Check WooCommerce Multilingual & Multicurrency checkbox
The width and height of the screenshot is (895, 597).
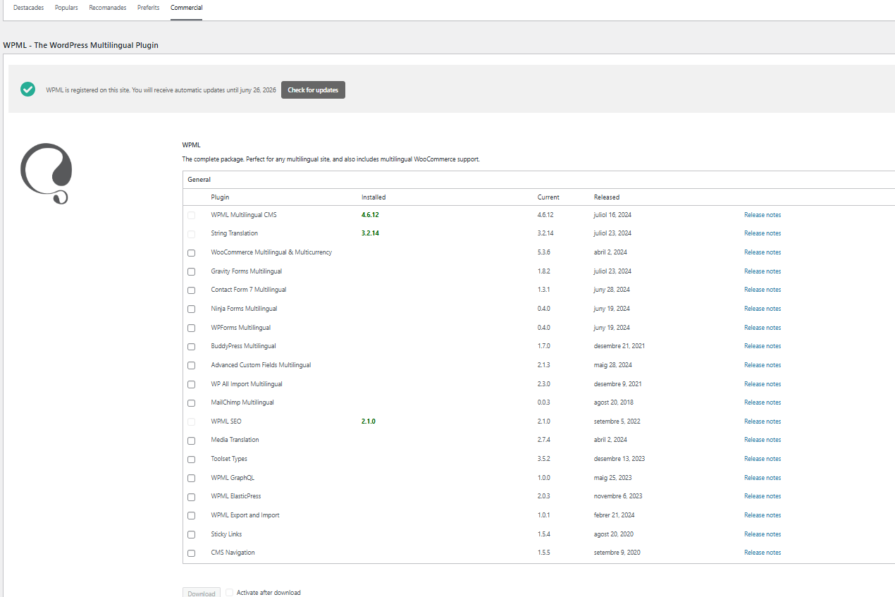[x=192, y=253]
